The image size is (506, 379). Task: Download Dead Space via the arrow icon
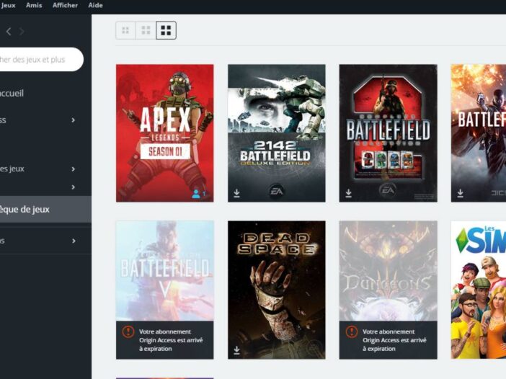point(236,350)
